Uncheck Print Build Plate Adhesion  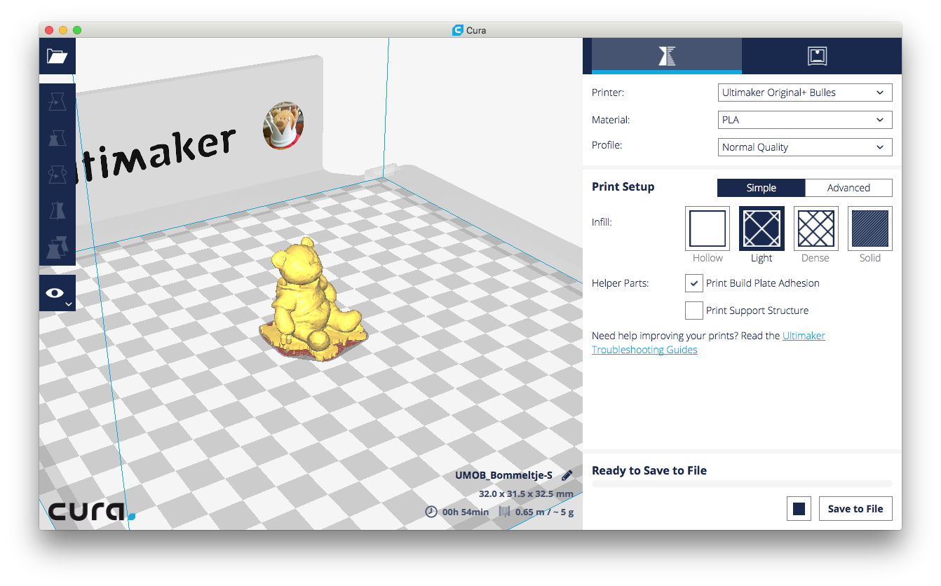[x=693, y=283]
